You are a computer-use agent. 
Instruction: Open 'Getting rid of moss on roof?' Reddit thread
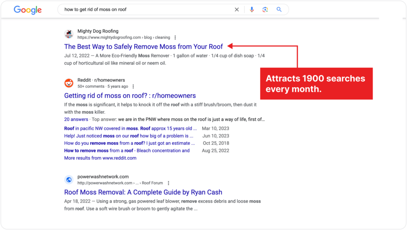pos(130,96)
